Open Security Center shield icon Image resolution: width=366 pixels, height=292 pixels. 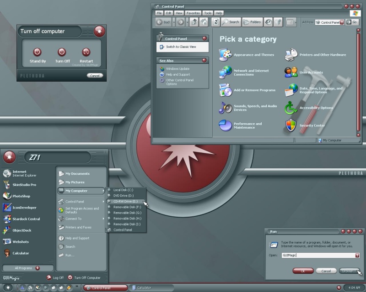[291, 125]
